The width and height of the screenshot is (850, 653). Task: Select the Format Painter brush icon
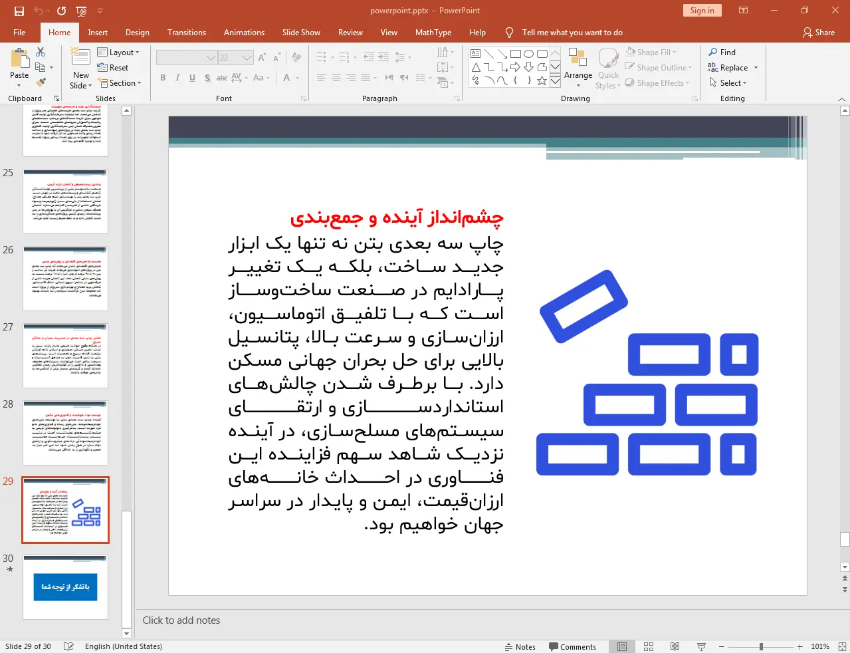click(41, 82)
